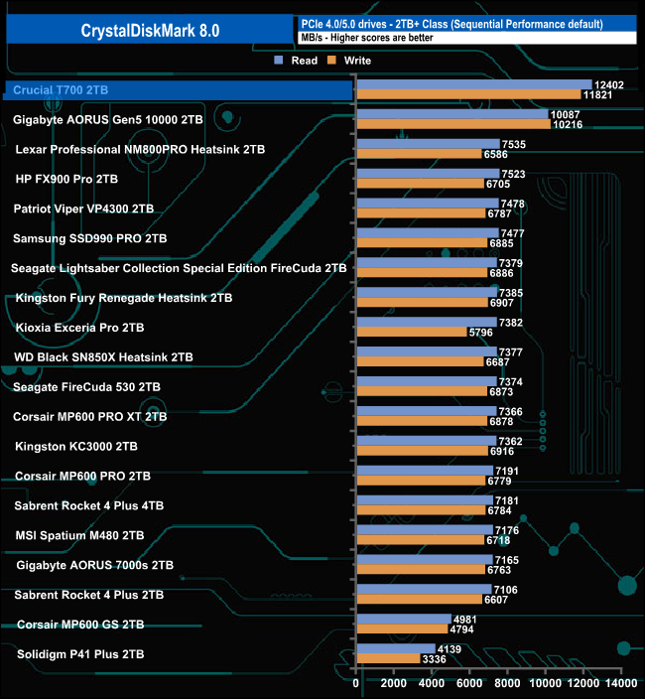Viewport: 645px width, 699px height.
Task: Click the blue Read legend swatch
Action: 279,61
